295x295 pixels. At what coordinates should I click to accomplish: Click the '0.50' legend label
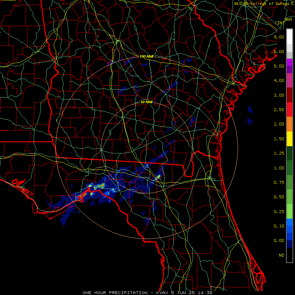(279, 197)
